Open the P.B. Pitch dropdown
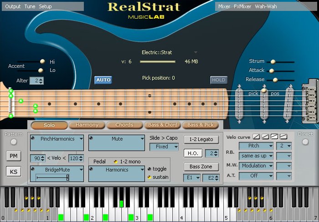 pyautogui.click(x=256, y=146)
